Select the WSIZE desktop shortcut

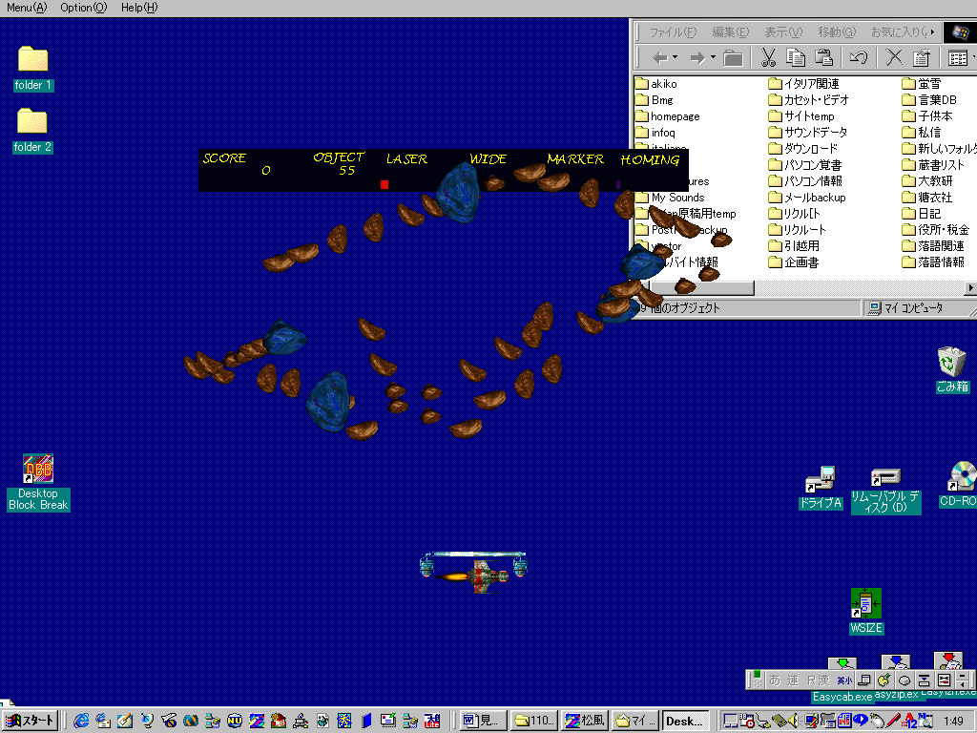click(865, 603)
